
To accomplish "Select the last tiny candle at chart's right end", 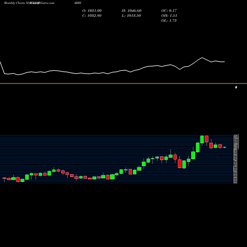I will (x=225, y=147).
